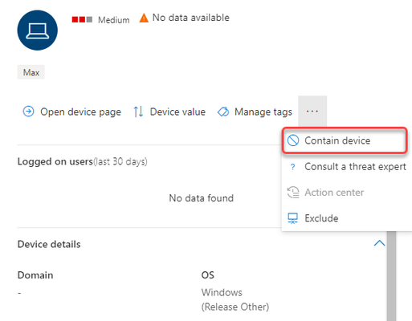This screenshot has width=412, height=321.
Task: Select Contain device from the menu
Action: click(x=345, y=140)
